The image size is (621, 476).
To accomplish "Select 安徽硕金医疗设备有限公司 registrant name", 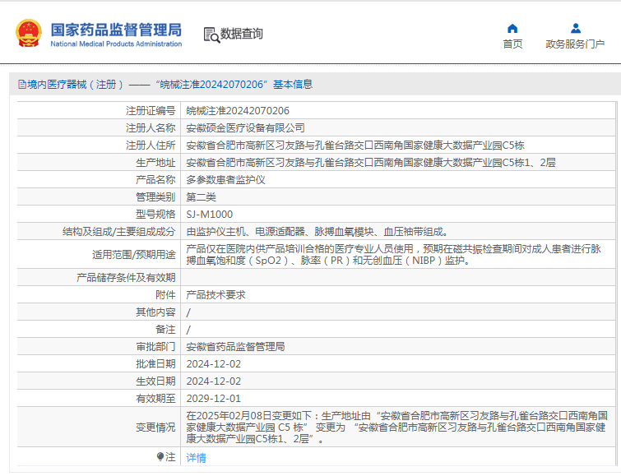I will pyautogui.click(x=246, y=128).
